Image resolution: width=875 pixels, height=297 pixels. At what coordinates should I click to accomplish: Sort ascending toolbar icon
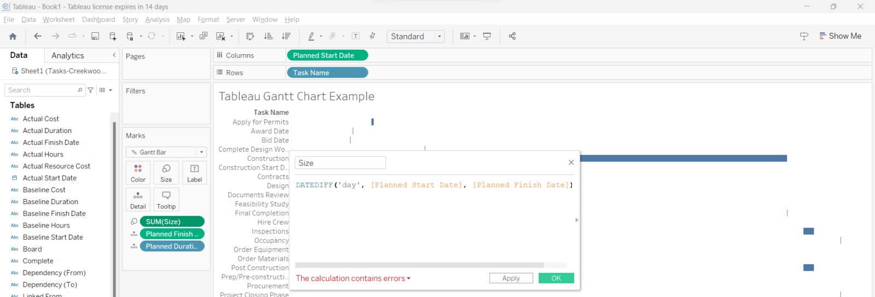click(268, 36)
